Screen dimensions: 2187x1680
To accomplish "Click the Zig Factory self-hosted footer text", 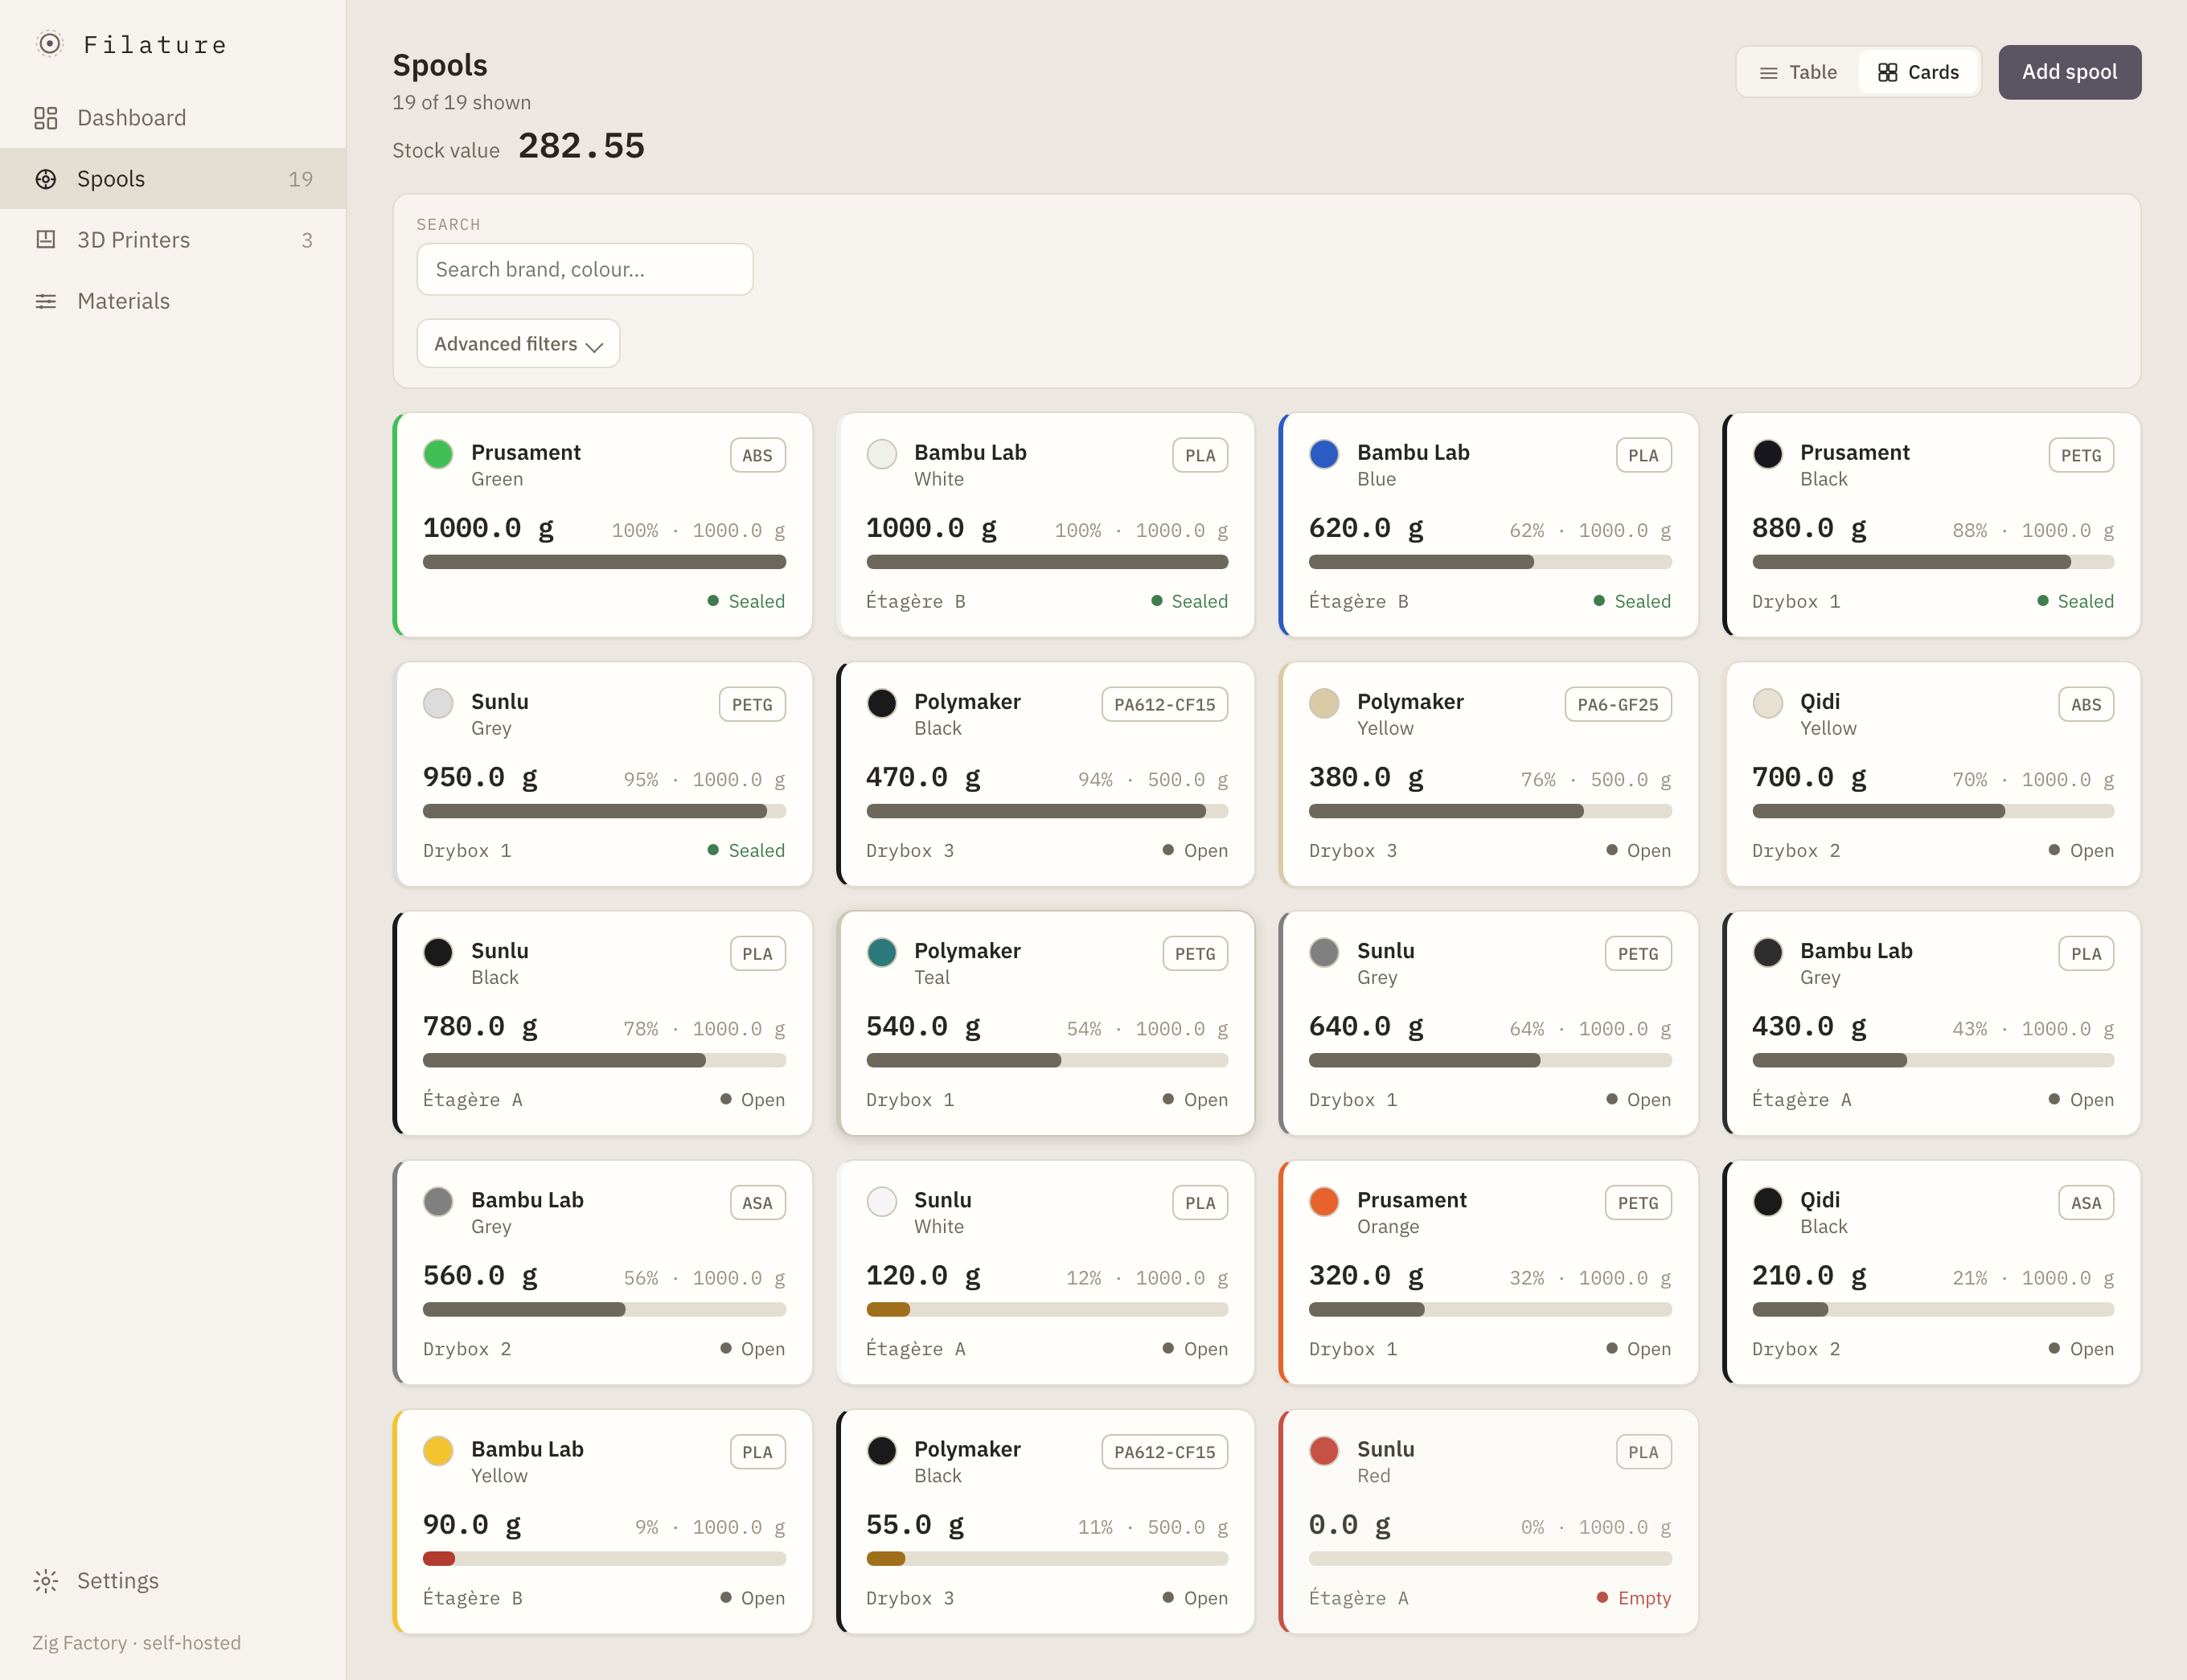I will (x=137, y=1643).
